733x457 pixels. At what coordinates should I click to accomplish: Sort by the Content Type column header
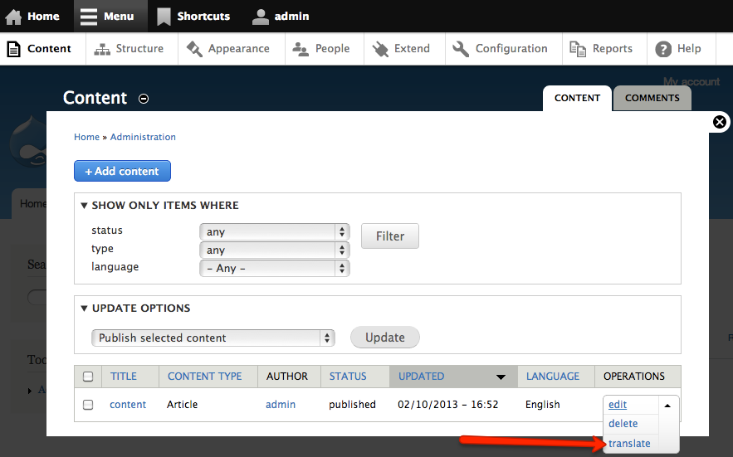pos(205,377)
